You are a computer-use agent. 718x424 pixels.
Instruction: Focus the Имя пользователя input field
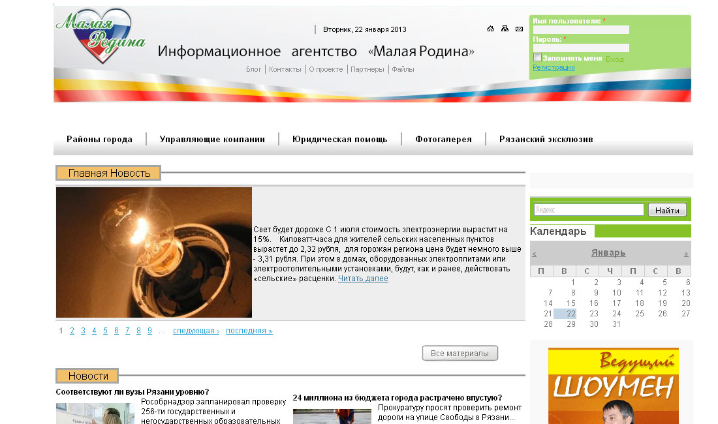581,30
